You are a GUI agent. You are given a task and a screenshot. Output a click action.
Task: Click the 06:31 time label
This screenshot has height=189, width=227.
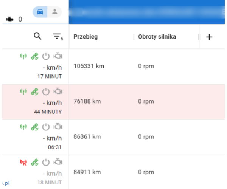(x=55, y=147)
